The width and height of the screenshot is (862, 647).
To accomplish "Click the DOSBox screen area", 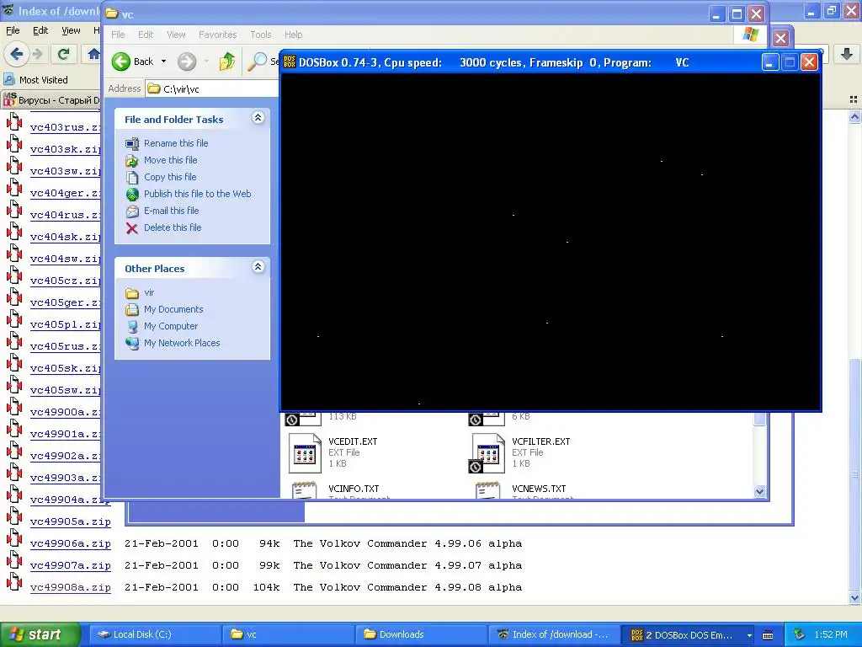I will [551, 242].
